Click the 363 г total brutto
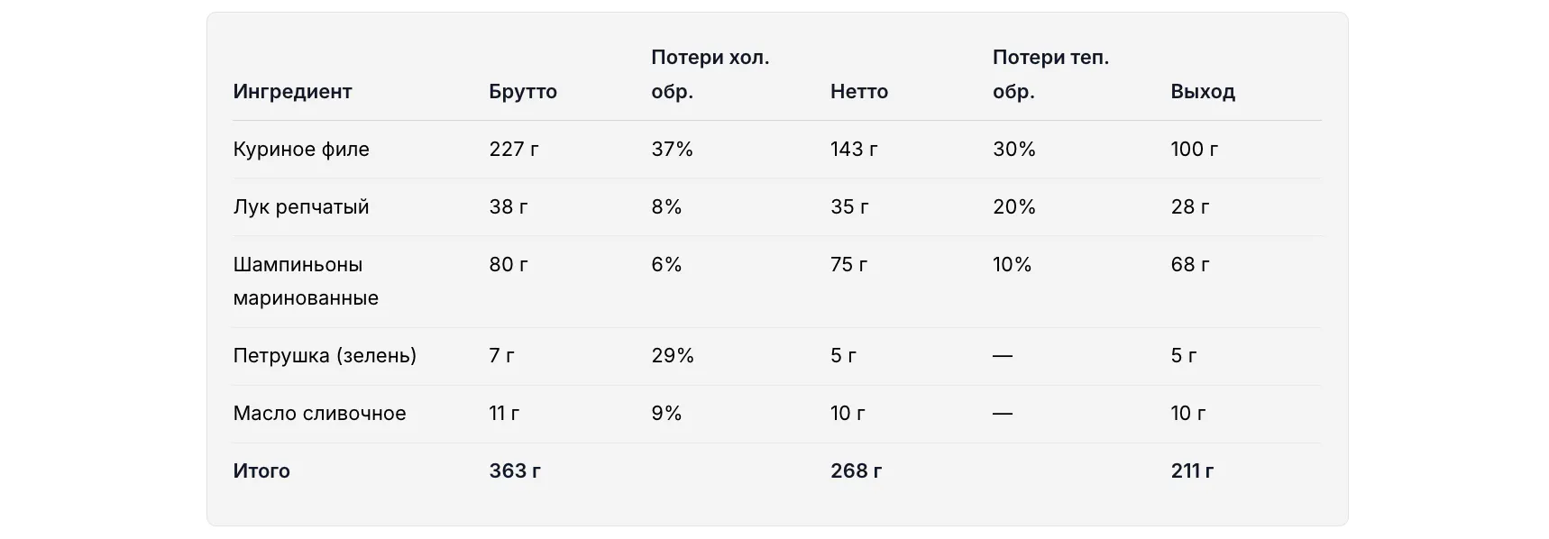The image size is (1549, 539). [x=515, y=471]
